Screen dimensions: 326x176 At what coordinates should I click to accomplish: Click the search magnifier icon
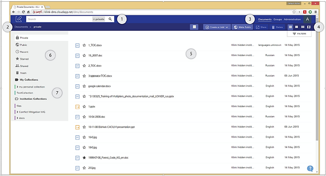coord(110,19)
